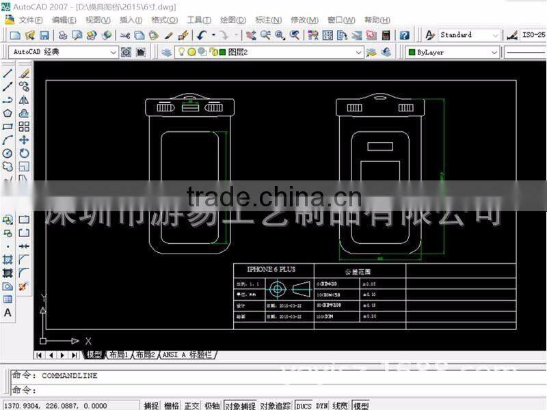
Task: Choose the Move tool
Action: 24,140
